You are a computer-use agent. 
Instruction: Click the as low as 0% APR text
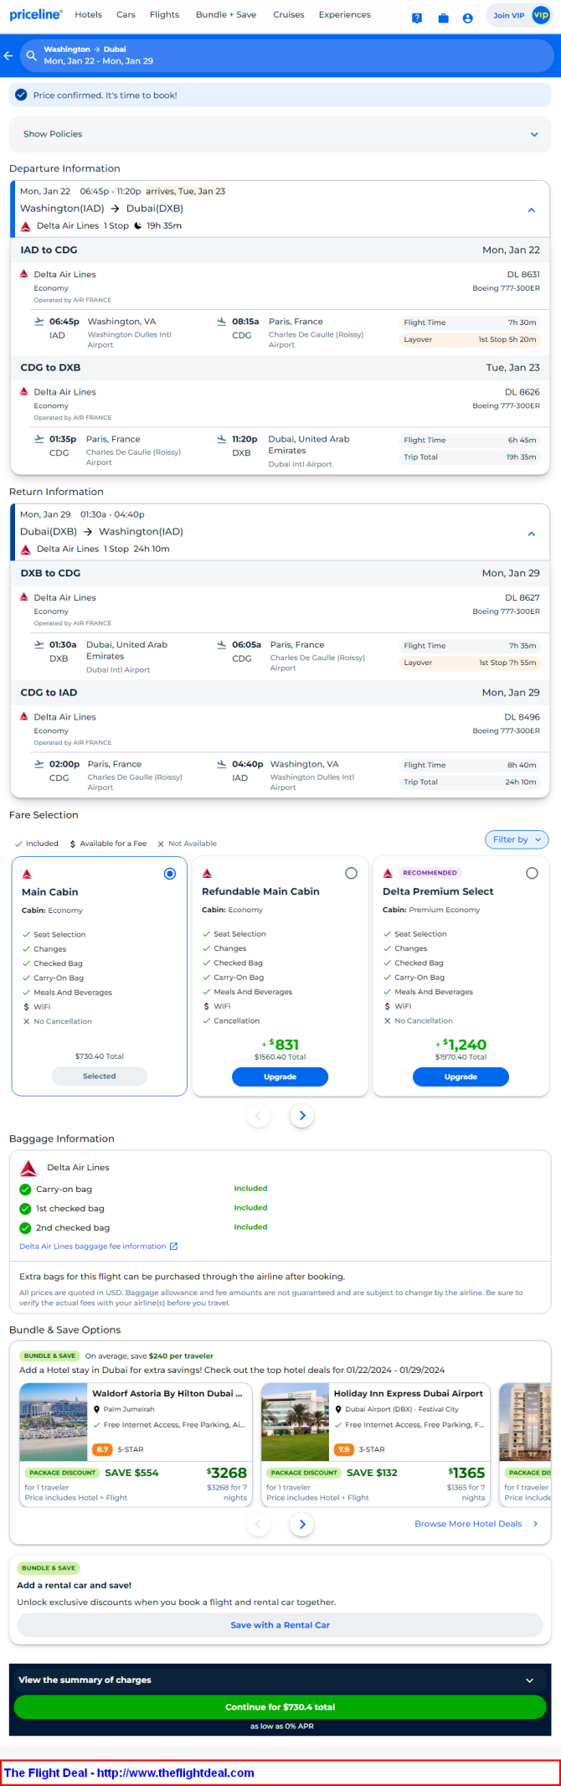coord(281,1726)
